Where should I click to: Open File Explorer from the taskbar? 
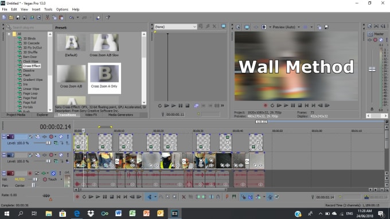(x=49, y=213)
